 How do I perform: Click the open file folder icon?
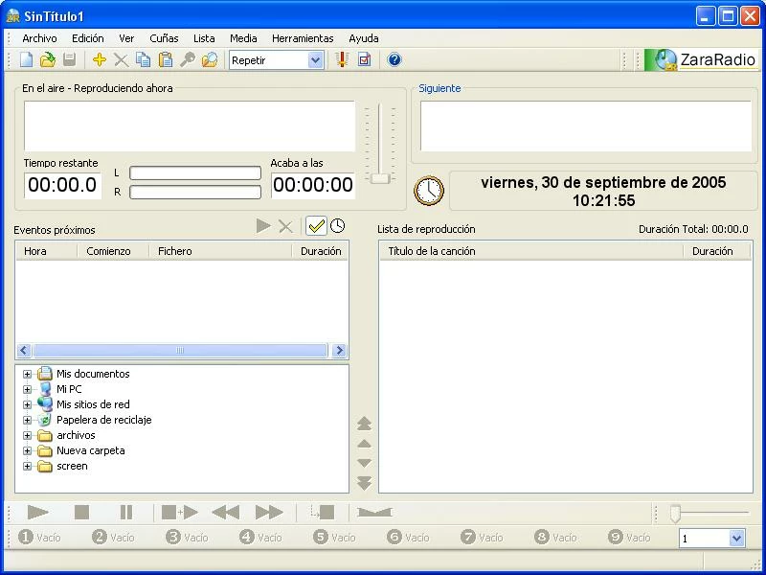click(x=47, y=60)
